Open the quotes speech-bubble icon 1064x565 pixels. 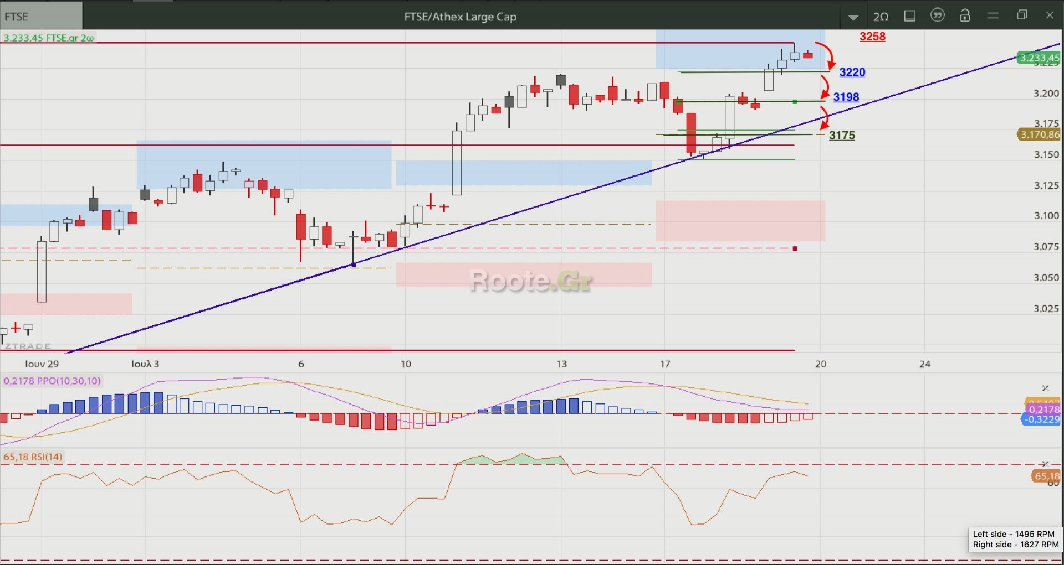[x=937, y=15]
